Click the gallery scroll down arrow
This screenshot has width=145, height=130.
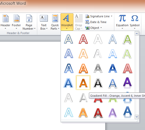pyautogui.click(x=137, y=117)
